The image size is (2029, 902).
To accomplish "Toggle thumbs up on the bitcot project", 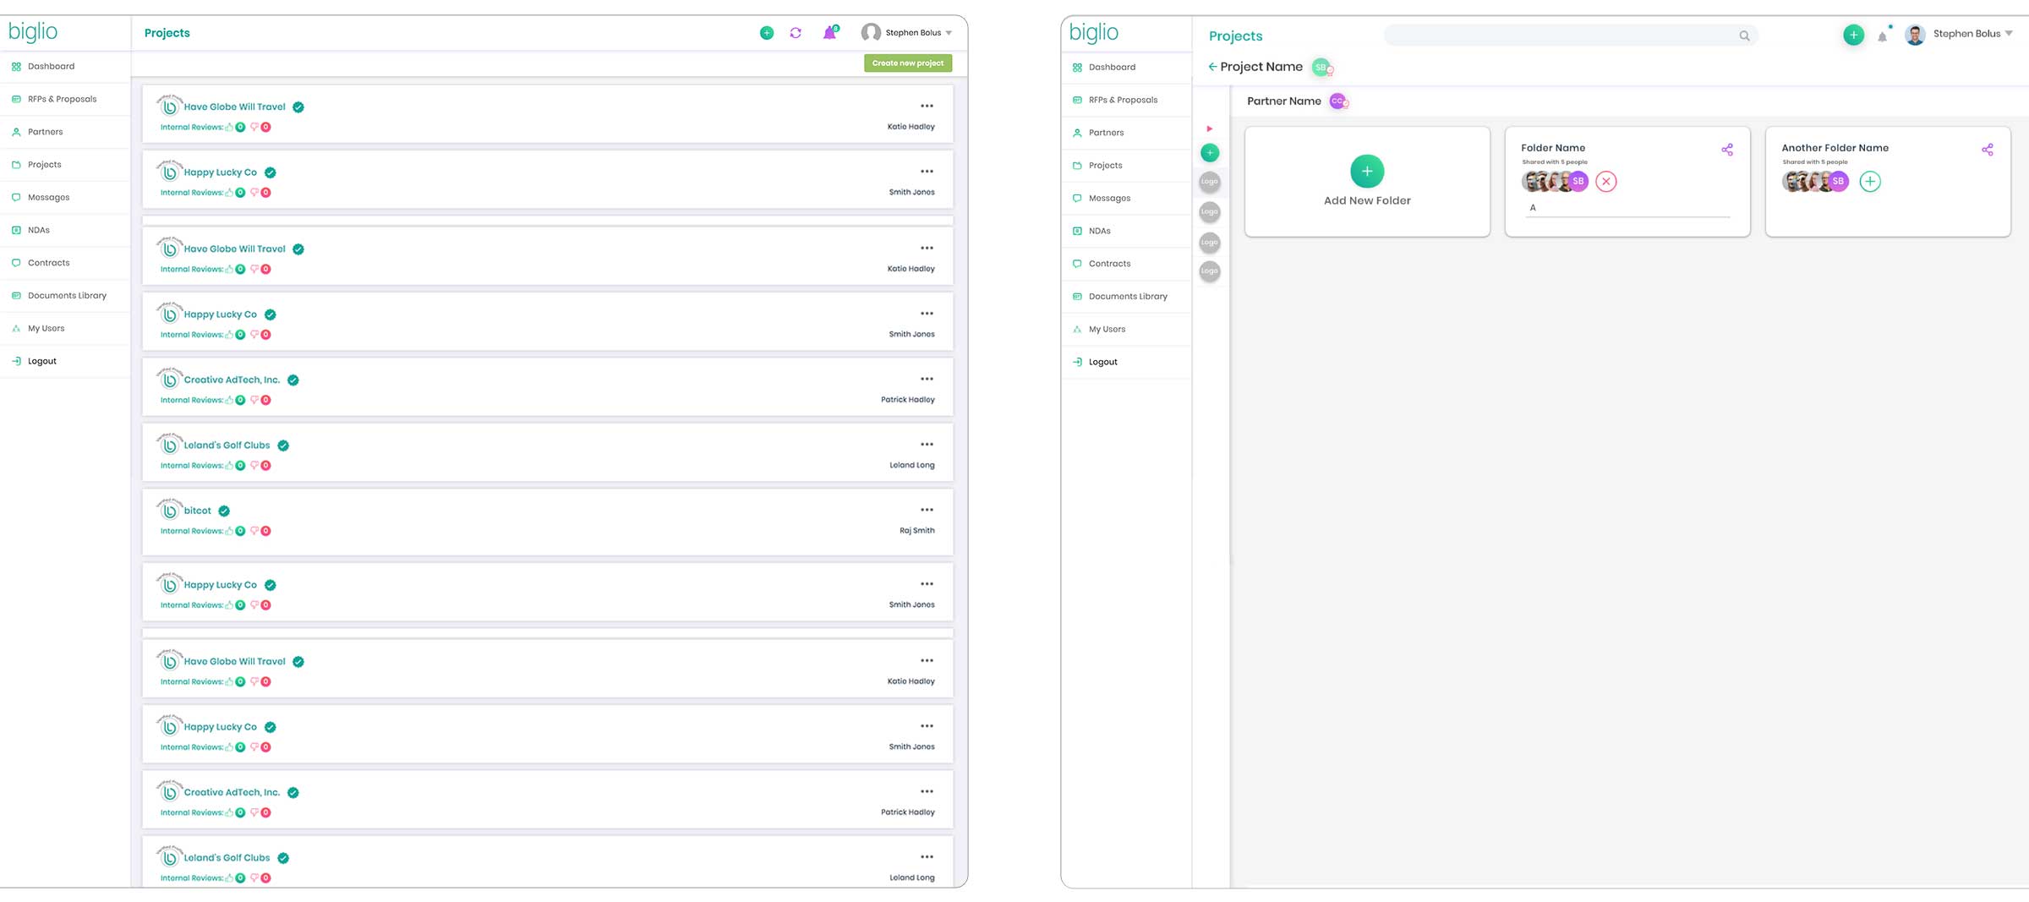I will click(x=229, y=531).
